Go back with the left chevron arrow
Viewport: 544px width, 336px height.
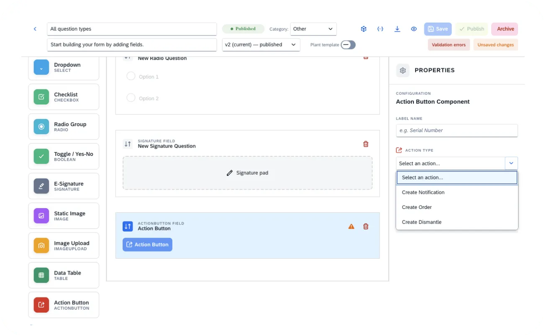coord(35,29)
